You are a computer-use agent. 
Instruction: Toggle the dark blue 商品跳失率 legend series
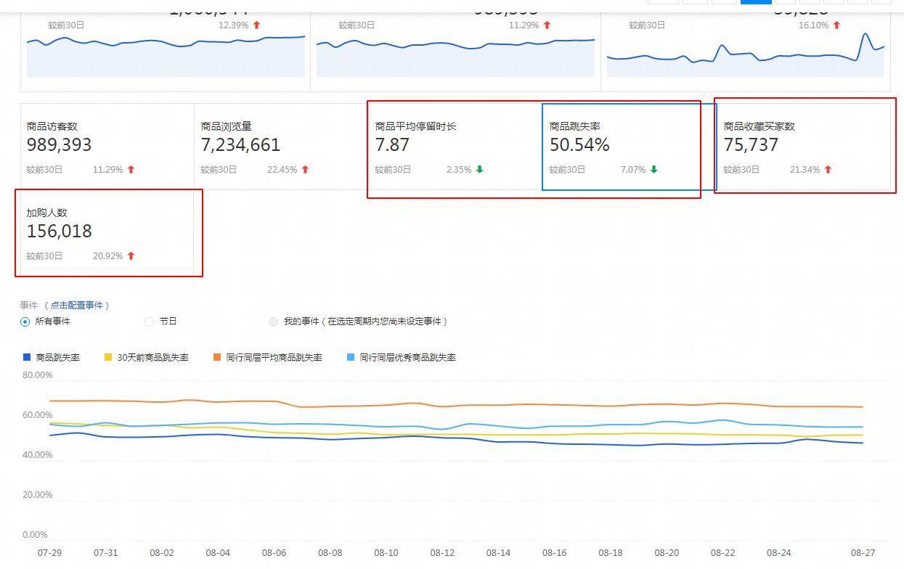click(52, 358)
